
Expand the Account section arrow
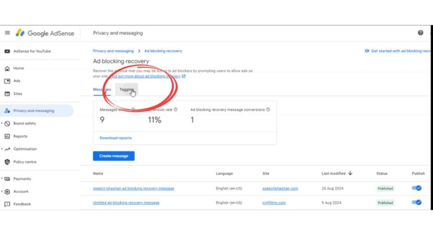click(x=2, y=192)
